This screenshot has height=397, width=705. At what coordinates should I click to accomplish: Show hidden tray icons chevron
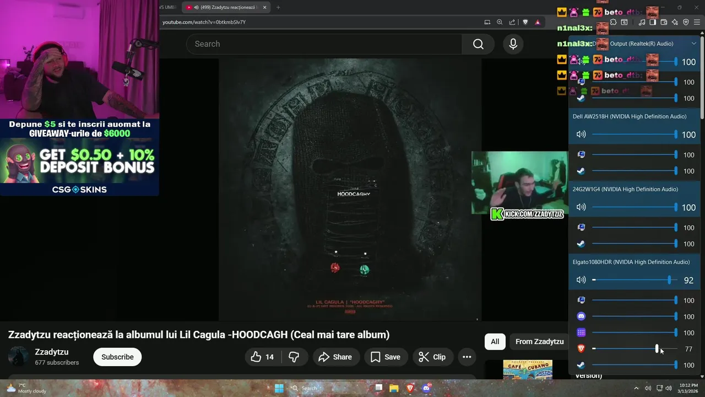click(636, 388)
